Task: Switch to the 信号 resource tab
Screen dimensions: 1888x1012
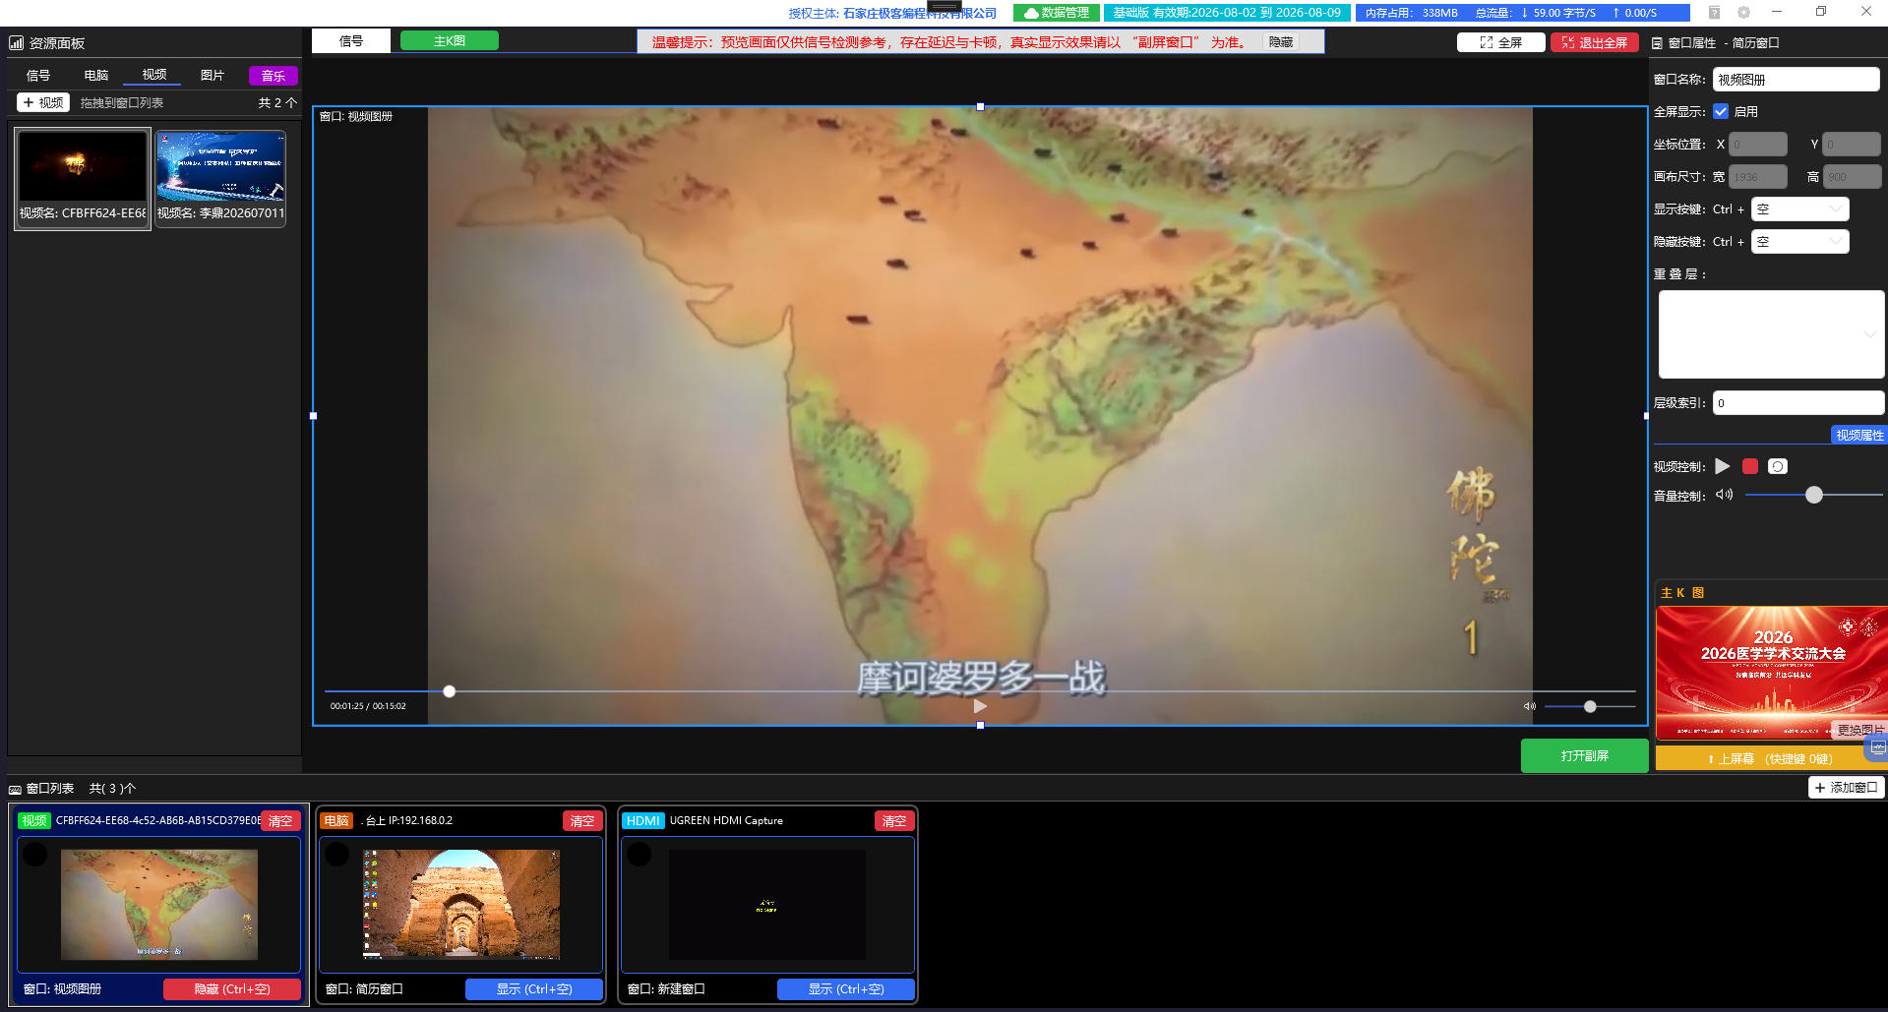Action: coord(37,76)
